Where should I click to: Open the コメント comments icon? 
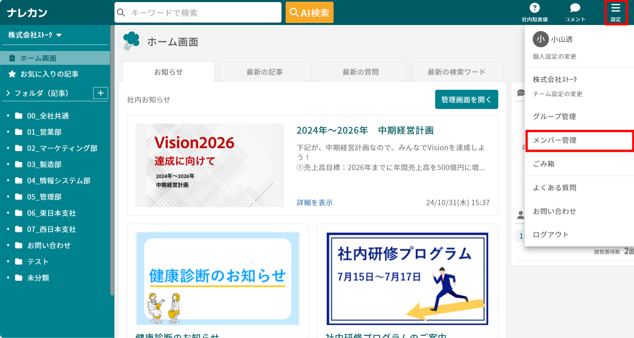pos(575,8)
